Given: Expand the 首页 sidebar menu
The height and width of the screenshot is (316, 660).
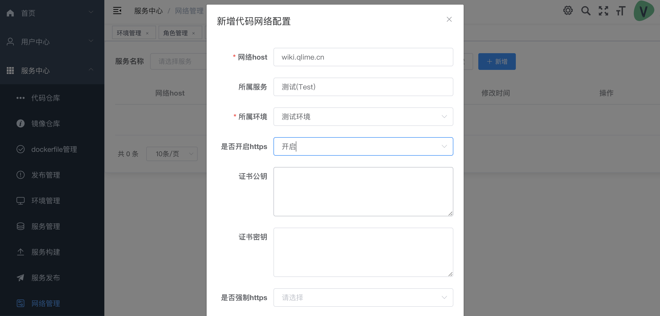Looking at the screenshot, I should click(x=51, y=13).
